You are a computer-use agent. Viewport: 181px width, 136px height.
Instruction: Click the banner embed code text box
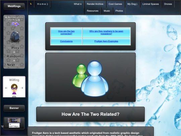[14, 126]
